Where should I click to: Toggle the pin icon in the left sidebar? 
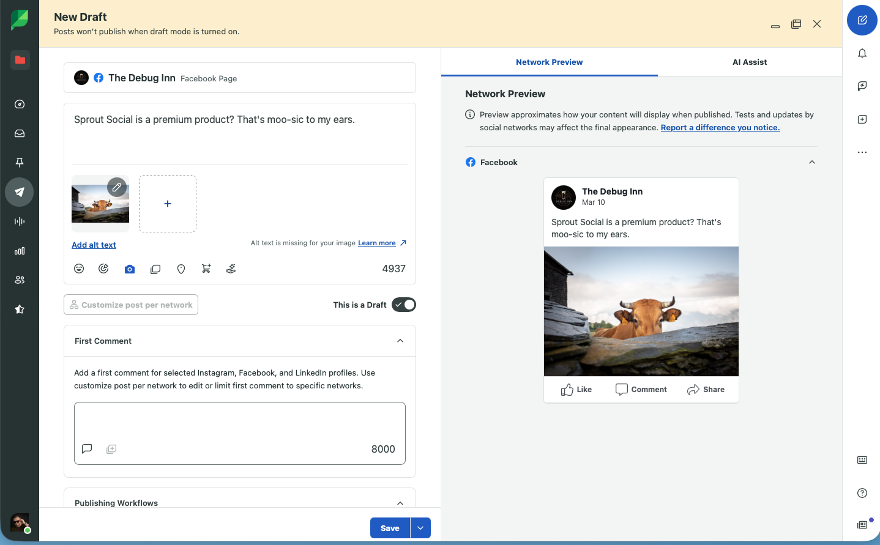click(x=19, y=163)
